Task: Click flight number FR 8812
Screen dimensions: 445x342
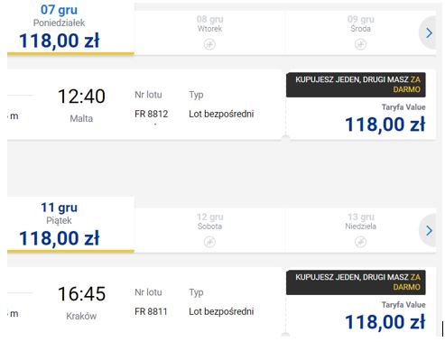Action: pyautogui.click(x=152, y=114)
